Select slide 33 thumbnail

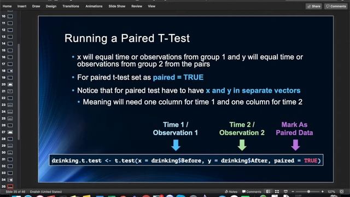(x=10, y=173)
